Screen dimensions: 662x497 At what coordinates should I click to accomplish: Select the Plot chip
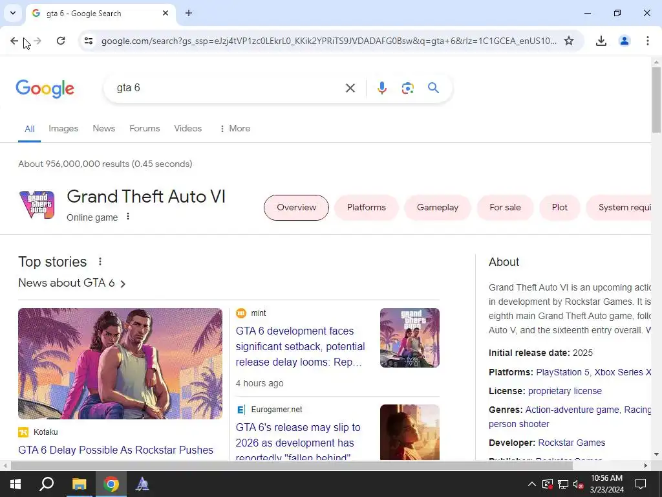click(559, 208)
